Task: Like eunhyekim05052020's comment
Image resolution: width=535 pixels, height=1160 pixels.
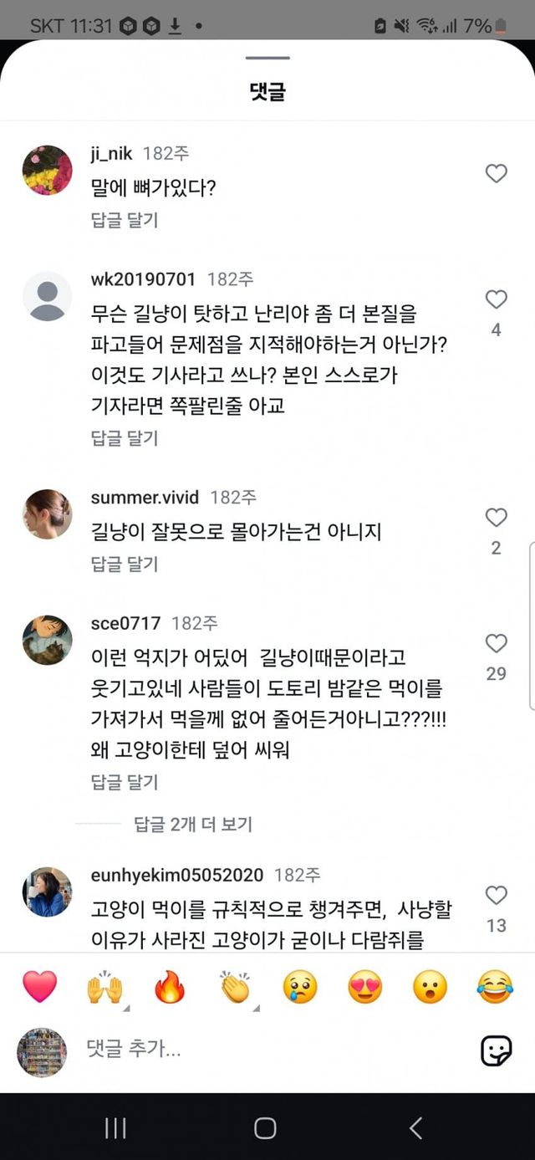Action: click(x=497, y=895)
